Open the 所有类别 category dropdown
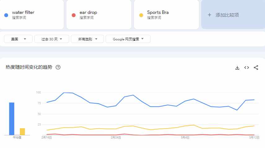Image resolution: width=265 pixels, height=148 pixels. [88, 39]
